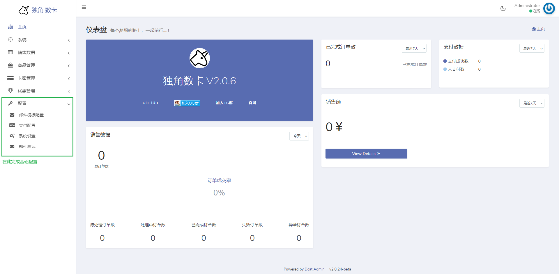Open the Administrator avatar power icon
This screenshot has width=559, height=274.
pos(549,8)
